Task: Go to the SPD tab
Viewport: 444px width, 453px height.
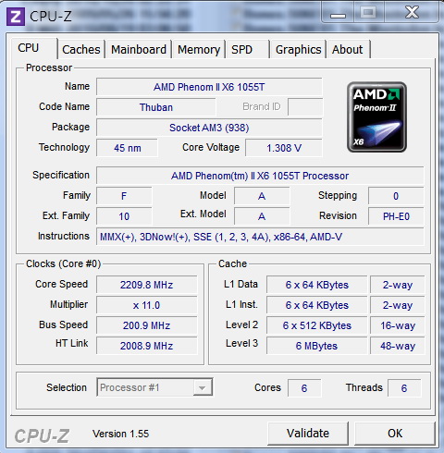Action: click(248, 50)
